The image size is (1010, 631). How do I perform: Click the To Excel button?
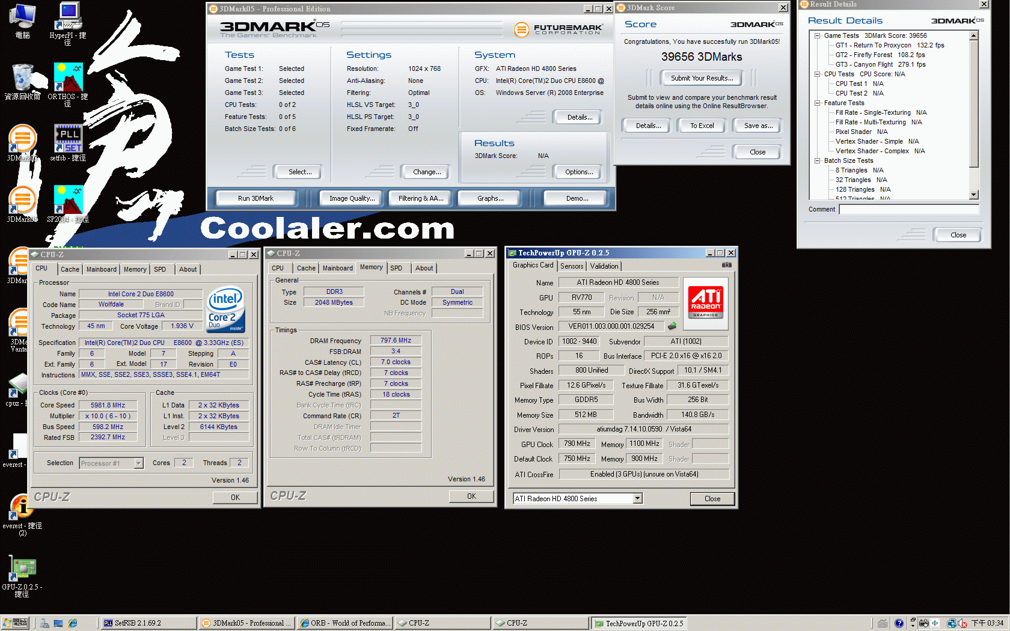pyautogui.click(x=702, y=126)
